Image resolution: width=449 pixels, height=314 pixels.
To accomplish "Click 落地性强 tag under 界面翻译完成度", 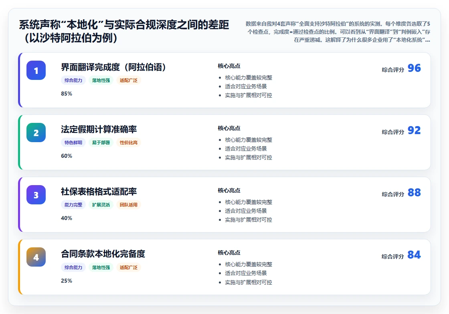I will (101, 80).
